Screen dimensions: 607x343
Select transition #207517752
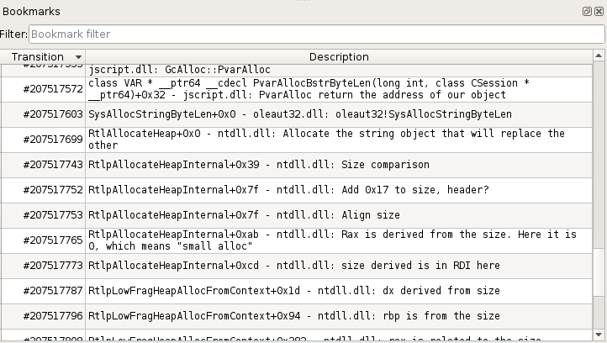point(53,190)
